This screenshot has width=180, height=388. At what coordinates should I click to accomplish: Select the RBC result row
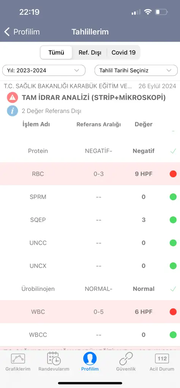click(90, 174)
